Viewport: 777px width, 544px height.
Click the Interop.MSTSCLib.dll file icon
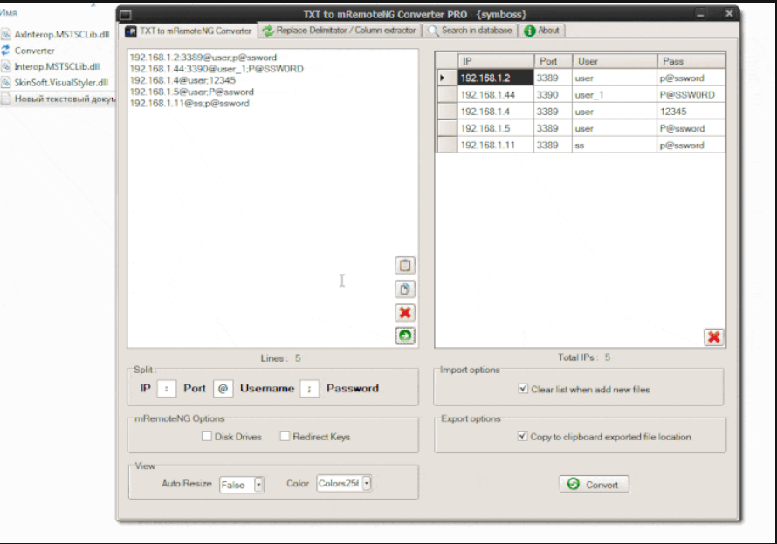tap(5, 66)
